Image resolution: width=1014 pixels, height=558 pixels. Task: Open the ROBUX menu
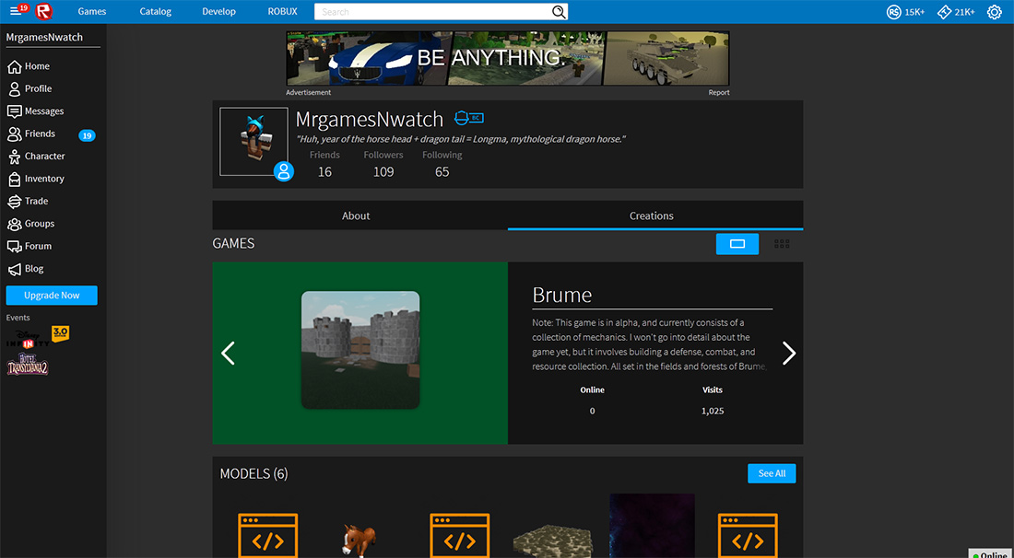click(283, 12)
